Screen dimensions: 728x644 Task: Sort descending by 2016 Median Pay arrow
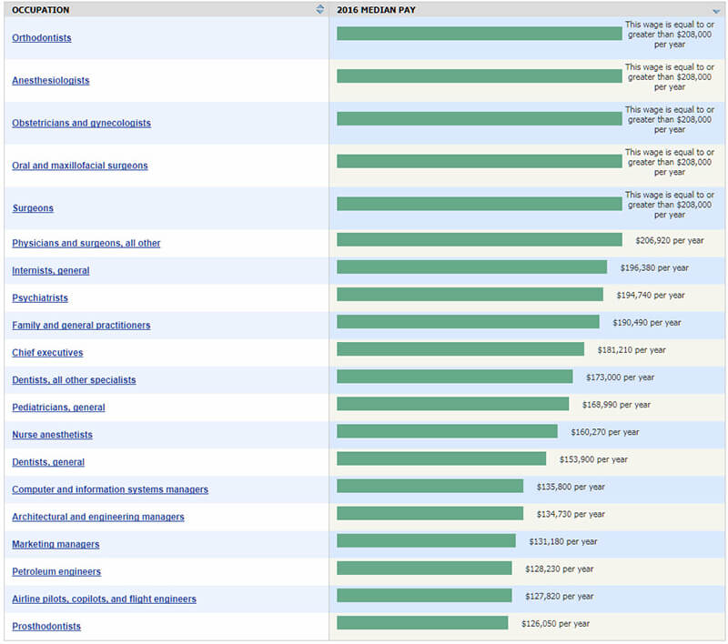coord(715,11)
